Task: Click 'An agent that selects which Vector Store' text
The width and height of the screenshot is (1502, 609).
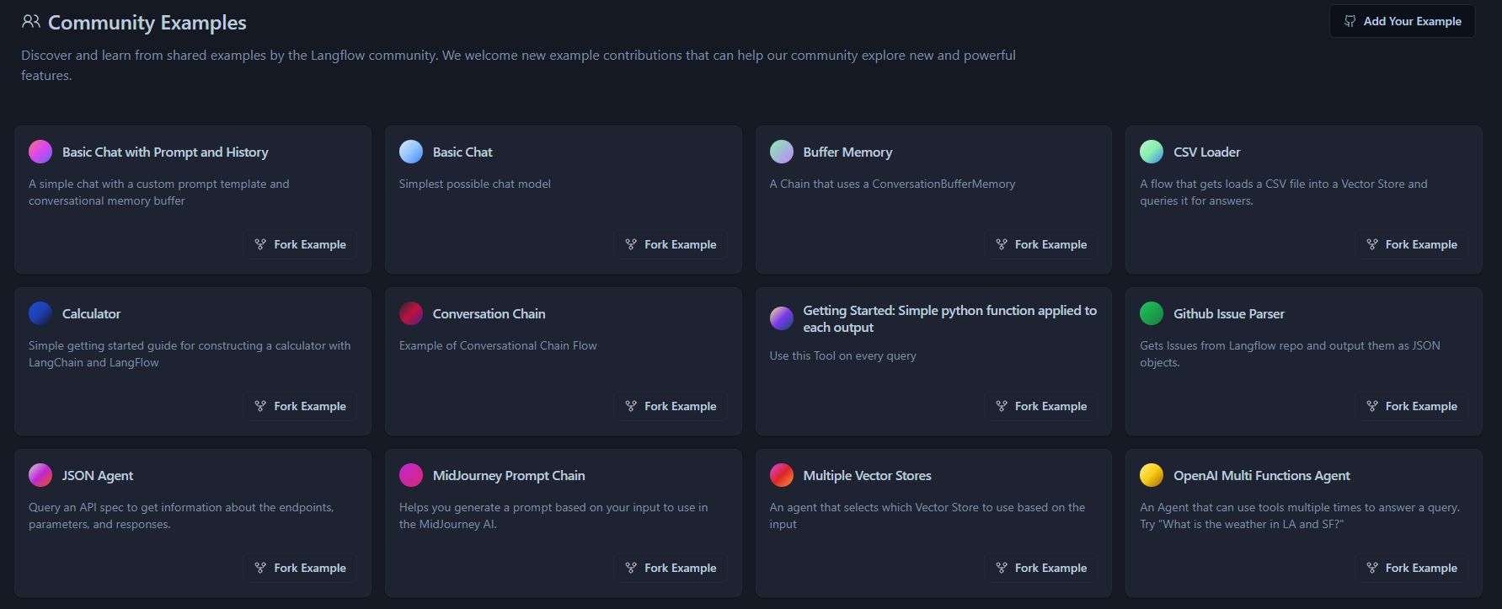Action: [927, 516]
